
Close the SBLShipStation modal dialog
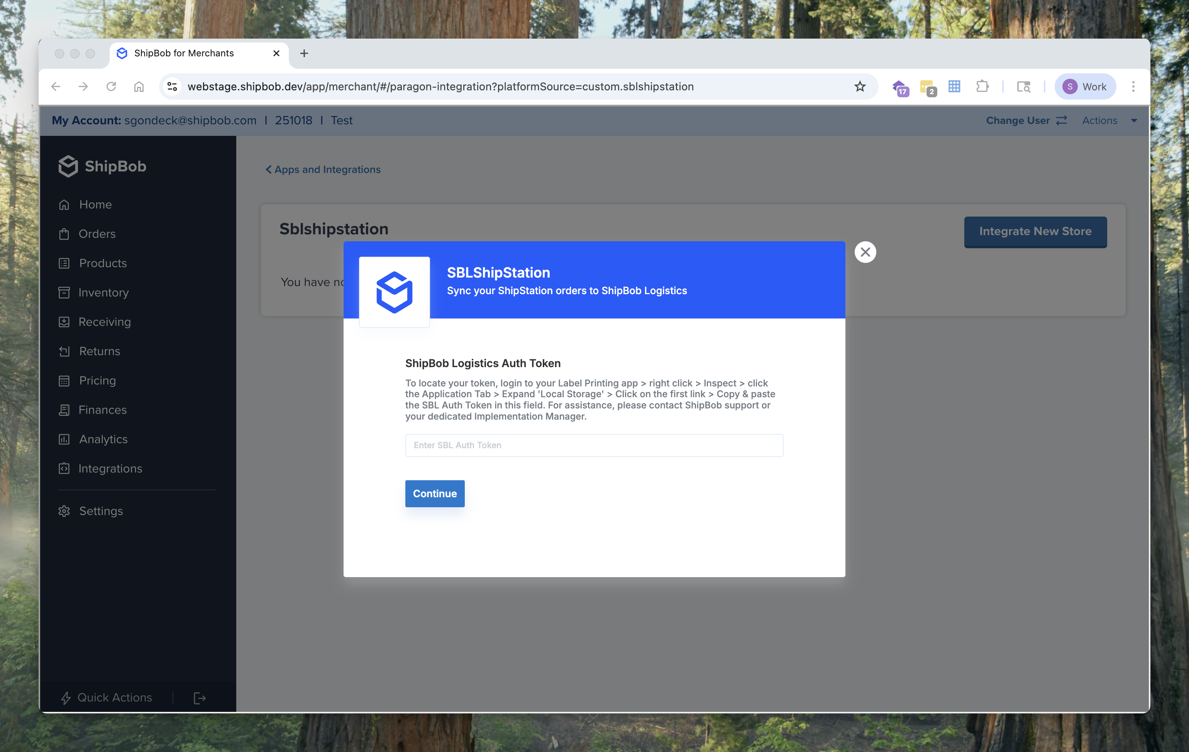[x=865, y=252]
